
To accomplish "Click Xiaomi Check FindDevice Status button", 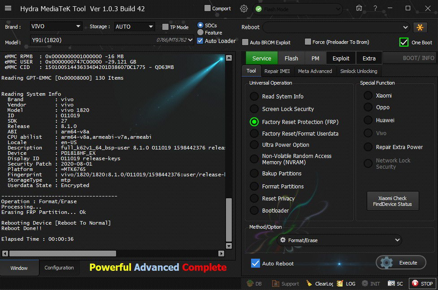I will 392,201.
